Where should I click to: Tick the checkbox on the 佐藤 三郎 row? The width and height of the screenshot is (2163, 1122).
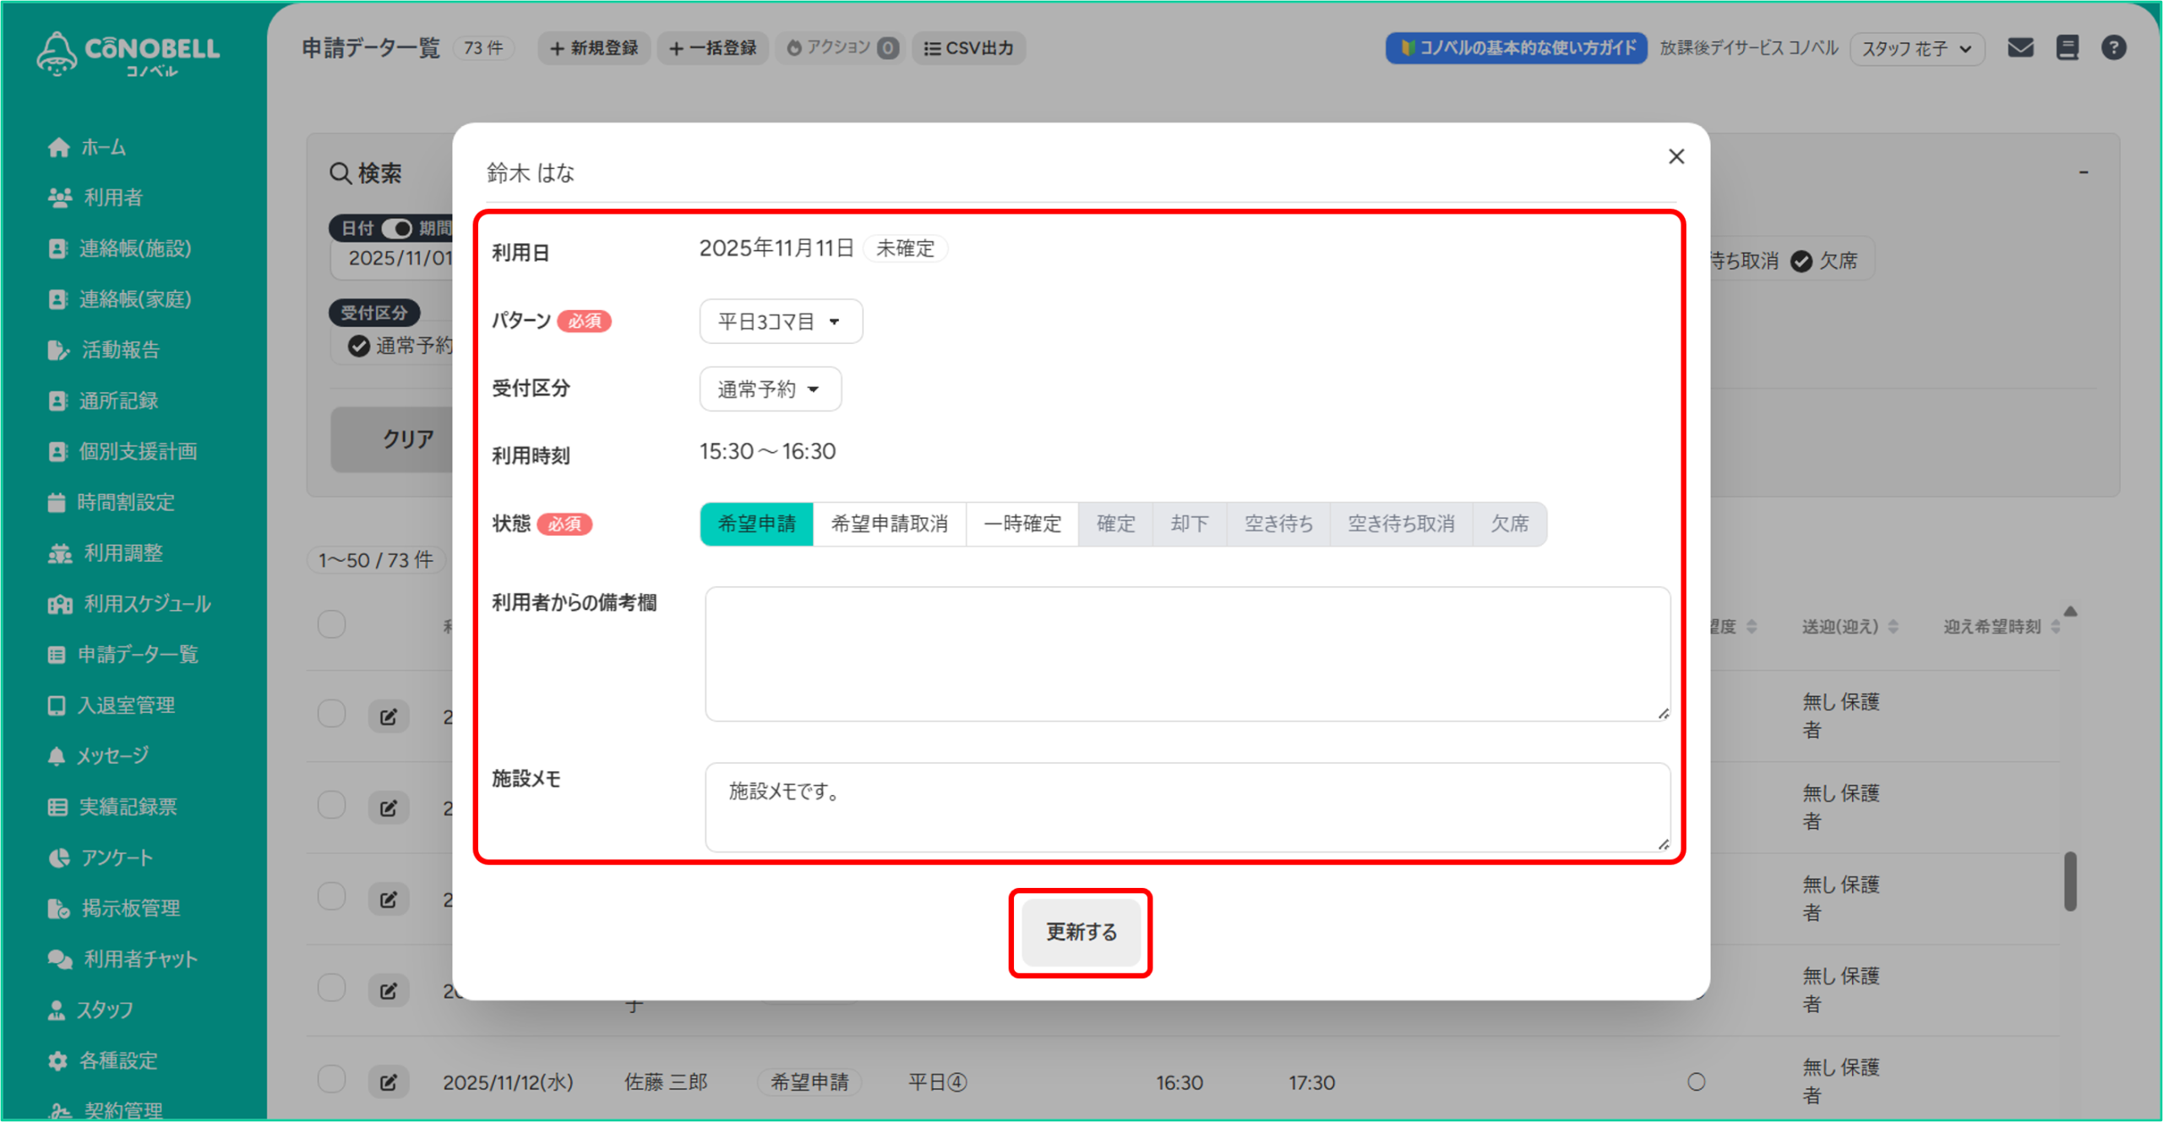click(x=331, y=1079)
